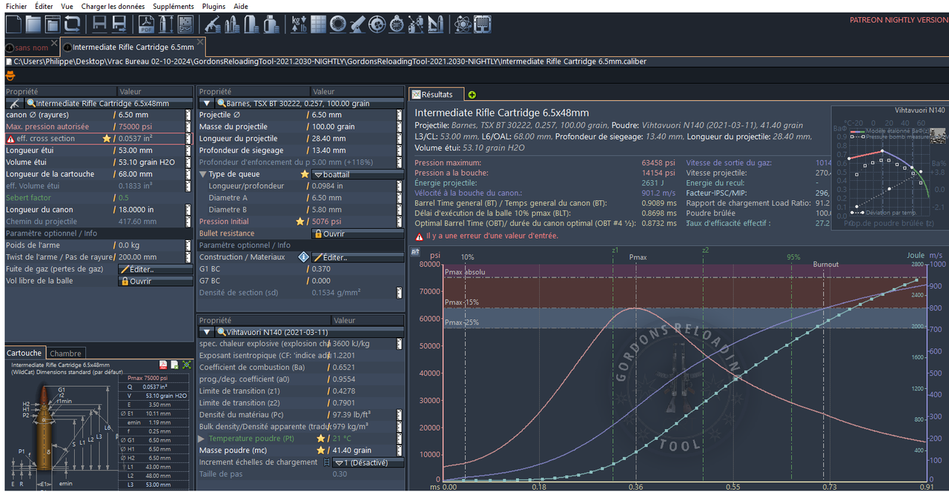Click the open folder toolbar icon
The width and height of the screenshot is (949, 492).
click(33, 24)
